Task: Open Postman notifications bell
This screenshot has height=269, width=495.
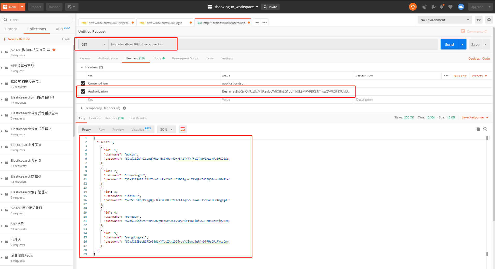Action: (x=442, y=7)
